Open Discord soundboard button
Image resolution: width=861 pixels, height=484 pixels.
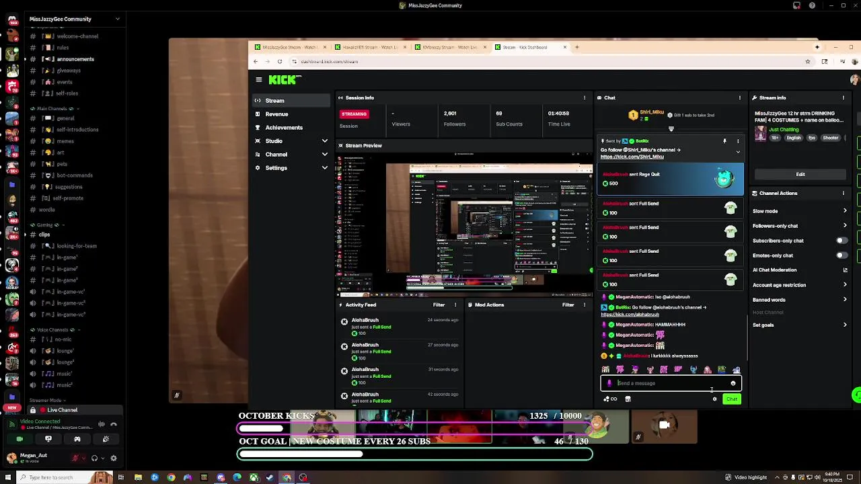click(x=106, y=439)
